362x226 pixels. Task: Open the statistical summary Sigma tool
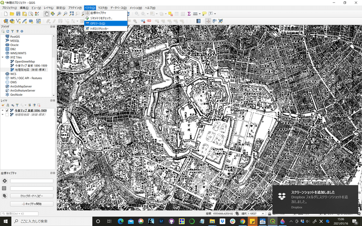pyautogui.click(x=189, y=14)
